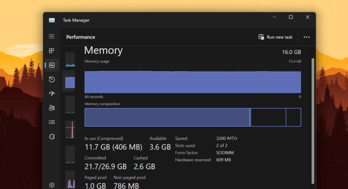Open the Details page icon
This screenshot has height=189, width=348.
(52, 122)
